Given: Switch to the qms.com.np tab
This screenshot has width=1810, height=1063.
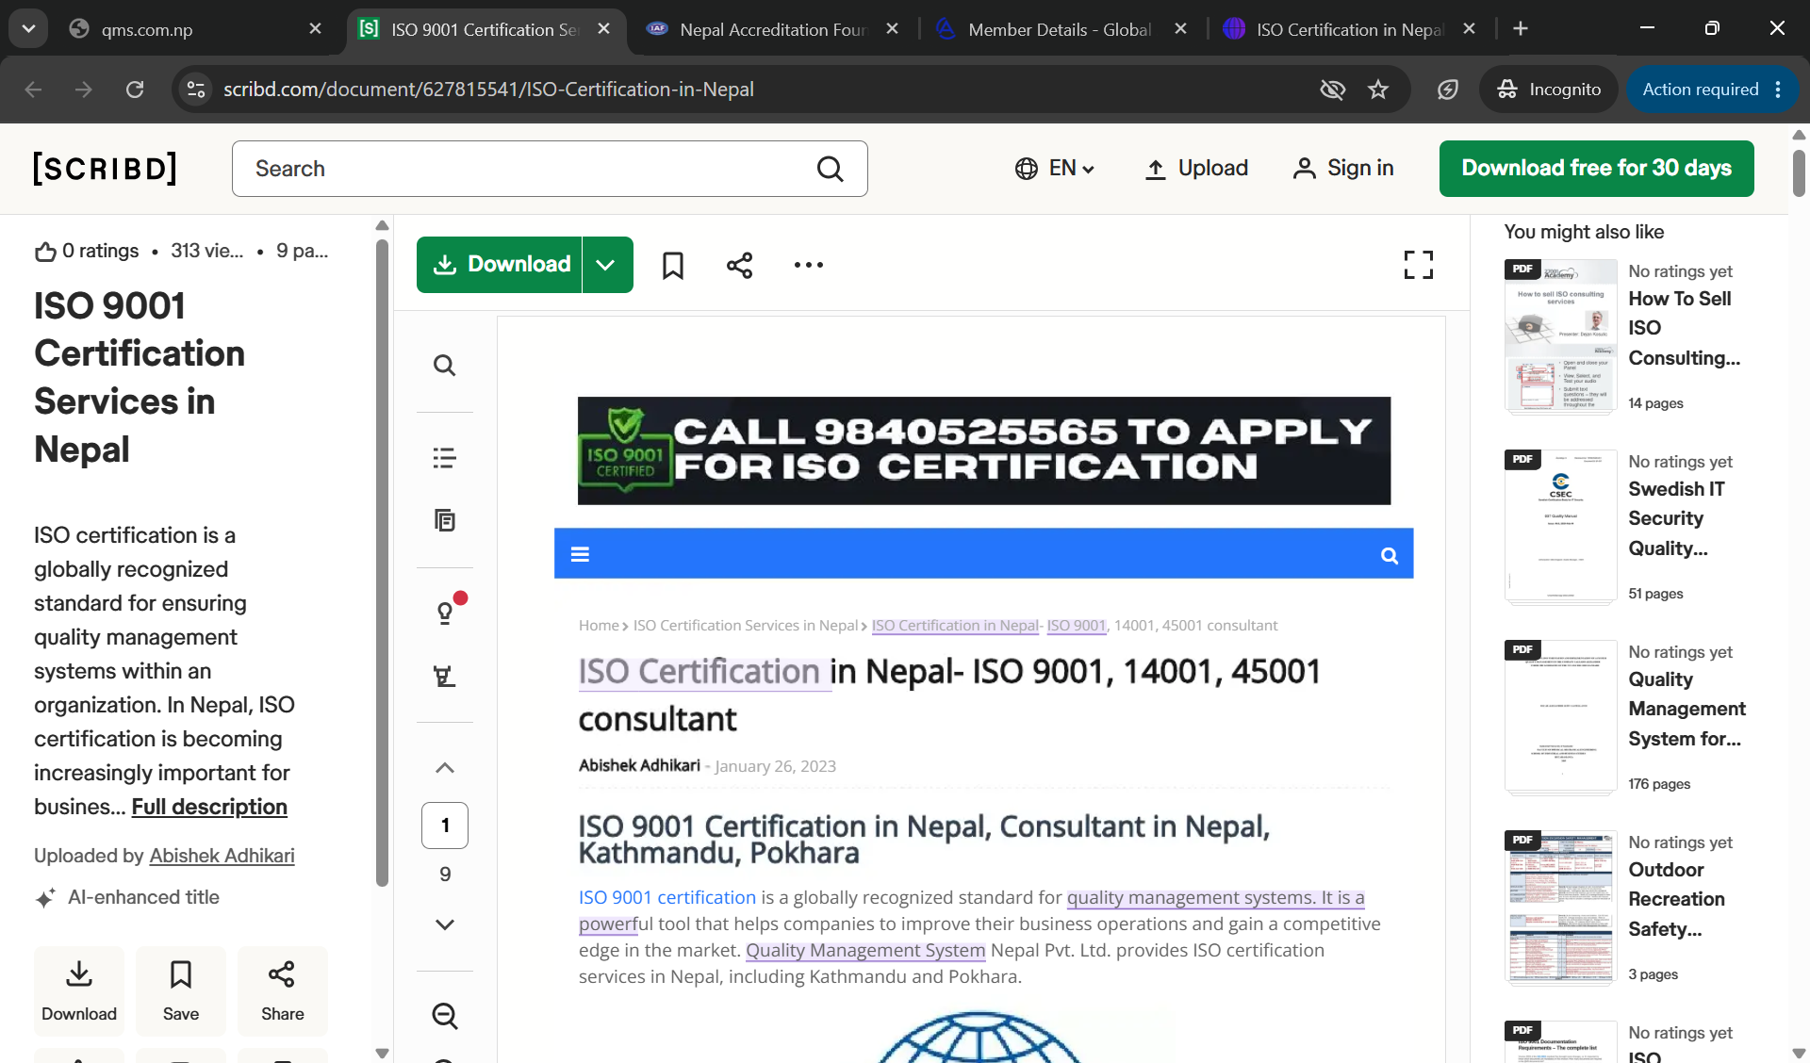Looking at the screenshot, I should point(196,29).
